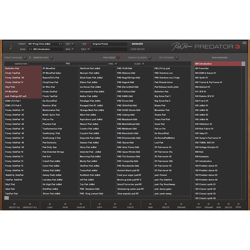
Task: Go to the previous preset arrow
Action: tap(59, 44)
